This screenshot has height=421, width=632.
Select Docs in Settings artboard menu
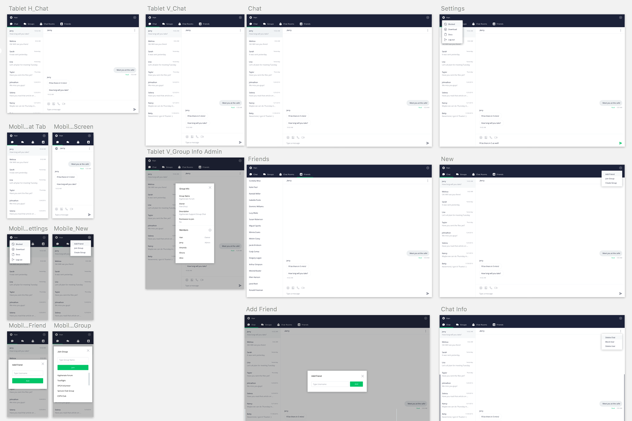coord(452,35)
